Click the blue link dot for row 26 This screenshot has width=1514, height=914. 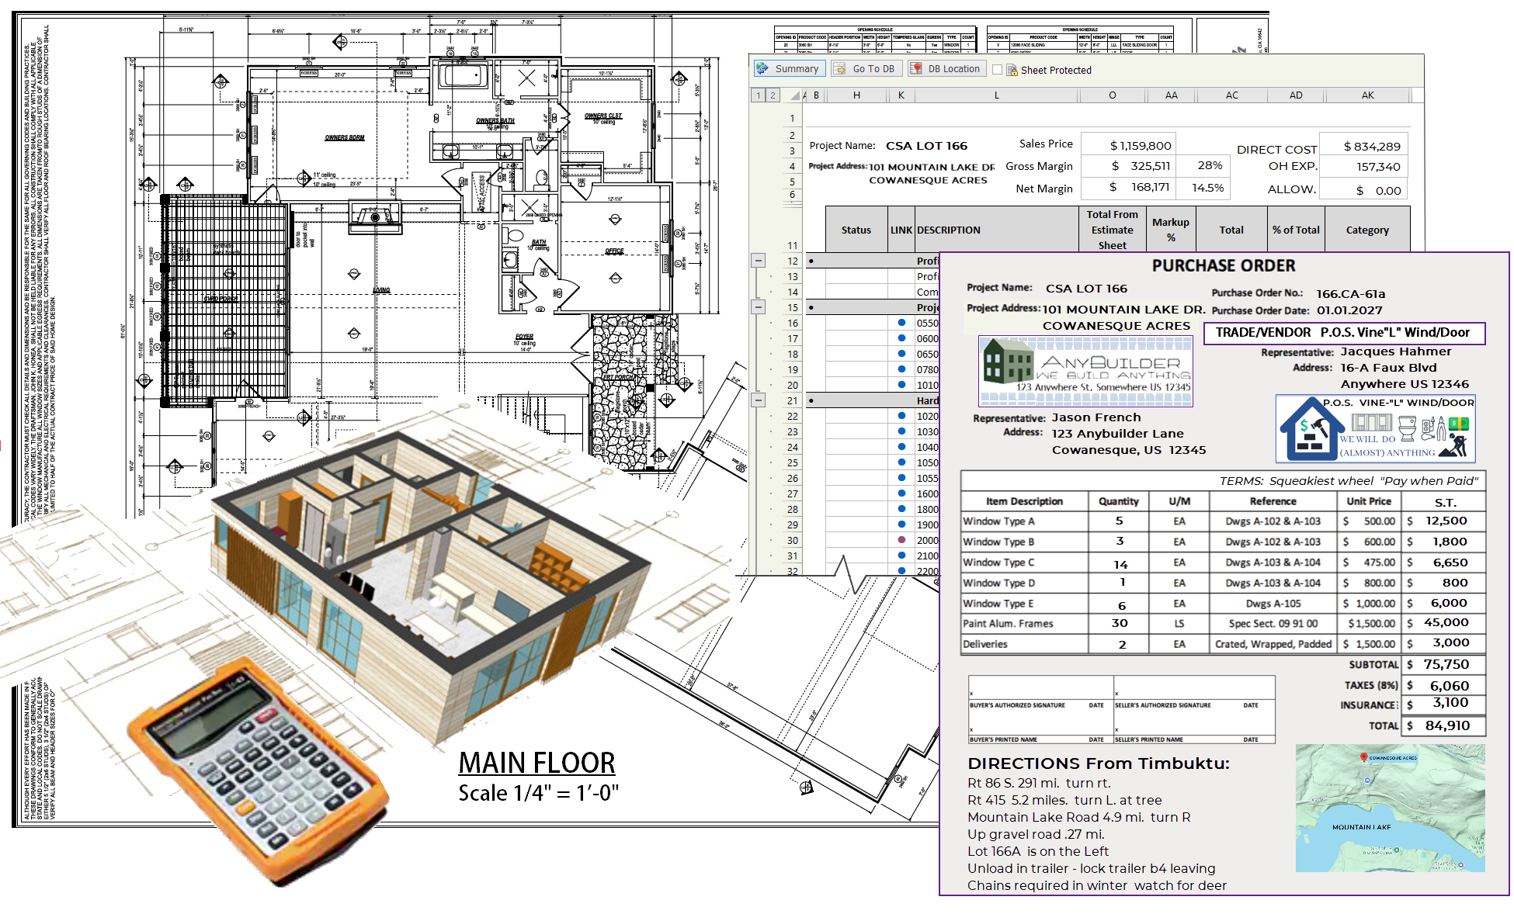point(901,478)
